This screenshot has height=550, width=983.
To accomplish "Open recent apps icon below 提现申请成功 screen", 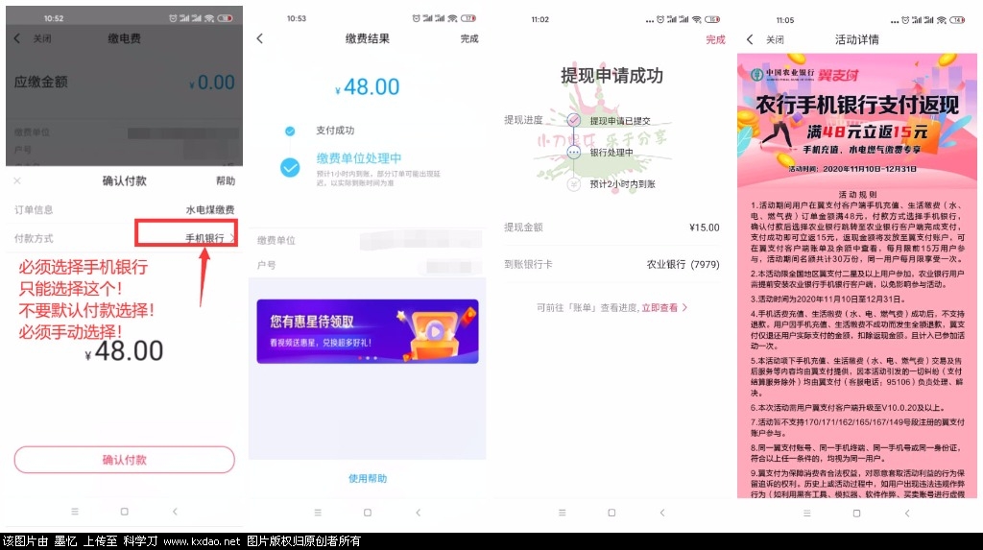I will 559,513.
